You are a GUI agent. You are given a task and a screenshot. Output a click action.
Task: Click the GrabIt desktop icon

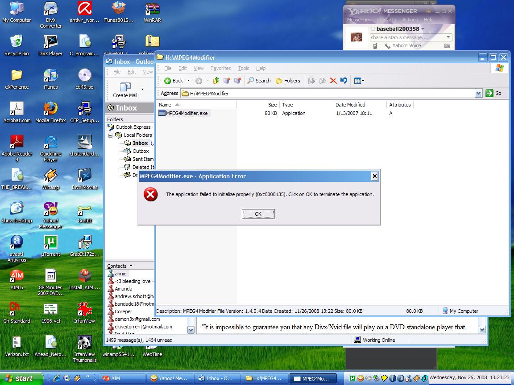[85, 214]
